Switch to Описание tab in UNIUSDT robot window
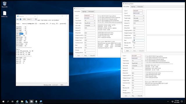 (140, 7)
